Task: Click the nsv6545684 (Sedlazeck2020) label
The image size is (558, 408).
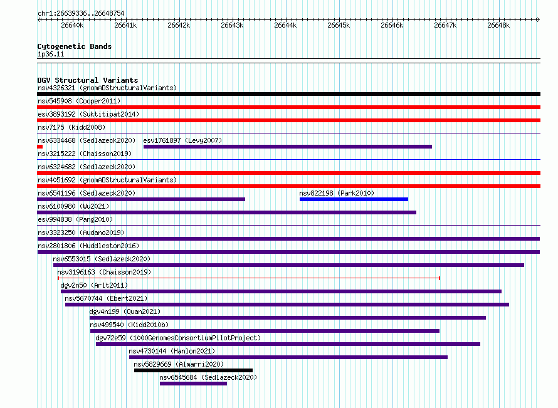Action: point(208,377)
